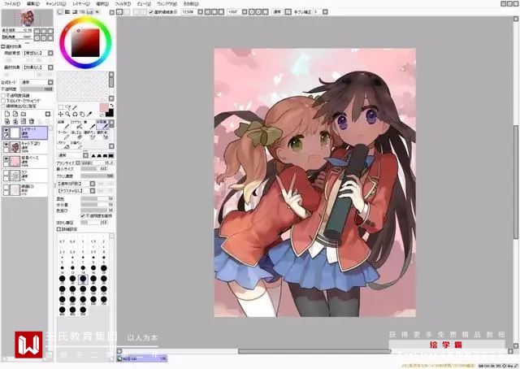Image resolution: width=520 pixels, height=369 pixels.
Task: Open the ウィンドウ(W) menu
Action: [167, 3]
